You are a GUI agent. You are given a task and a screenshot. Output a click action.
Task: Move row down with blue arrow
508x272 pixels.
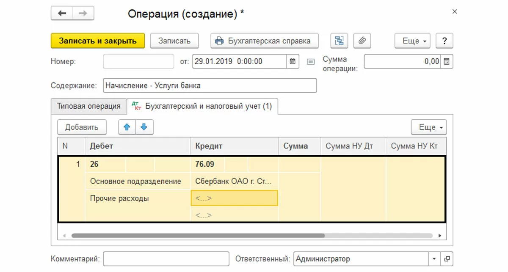point(144,127)
